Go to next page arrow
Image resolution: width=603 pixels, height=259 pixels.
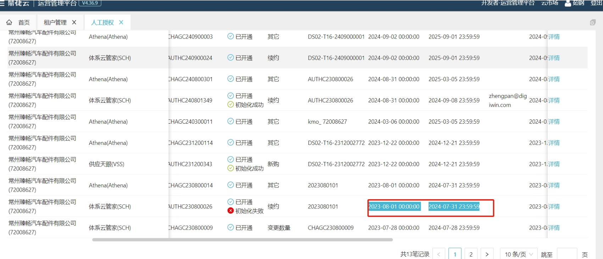tap(487, 254)
